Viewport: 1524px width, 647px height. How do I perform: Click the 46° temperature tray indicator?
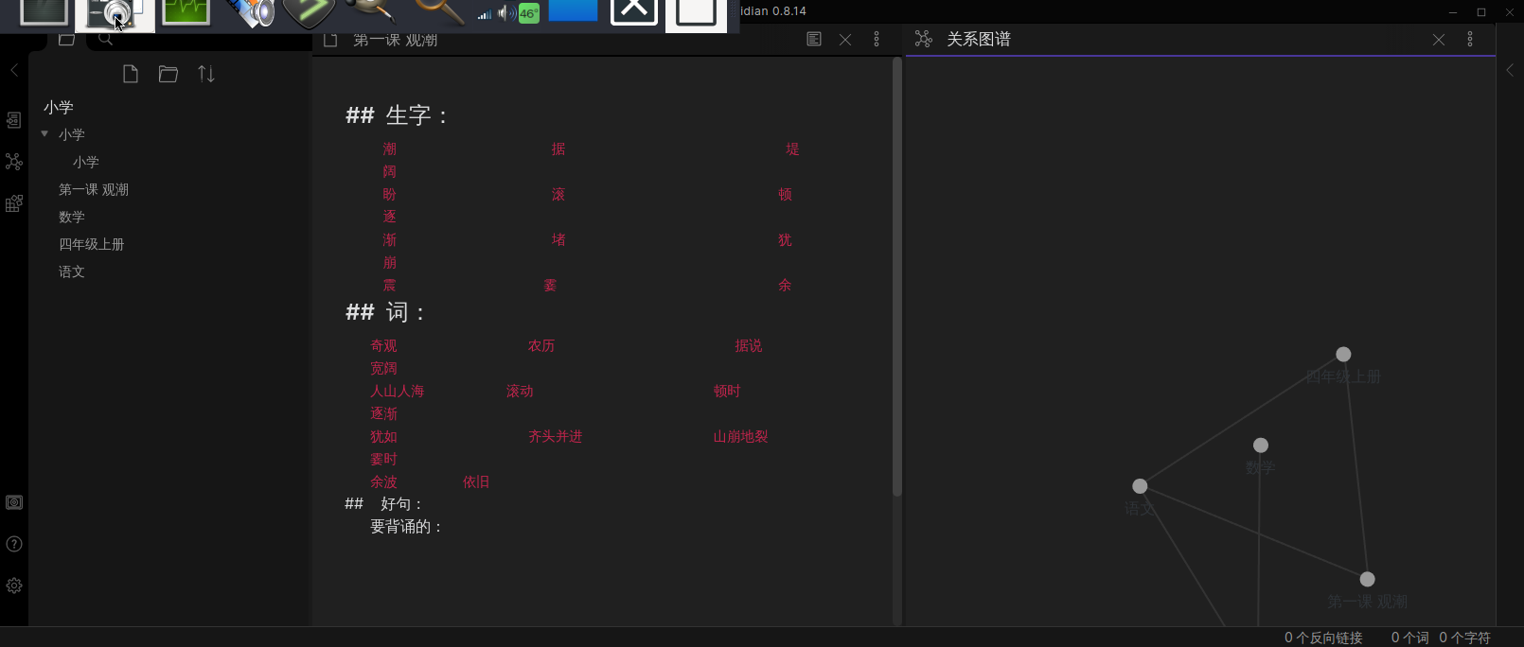coord(529,13)
